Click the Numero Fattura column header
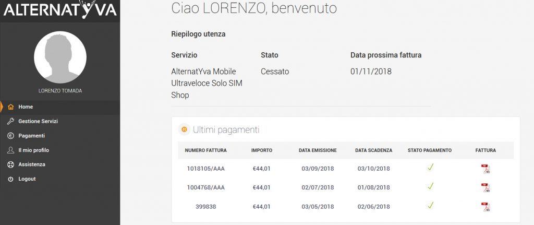Screen dimensions: 534x225 click(x=205, y=150)
